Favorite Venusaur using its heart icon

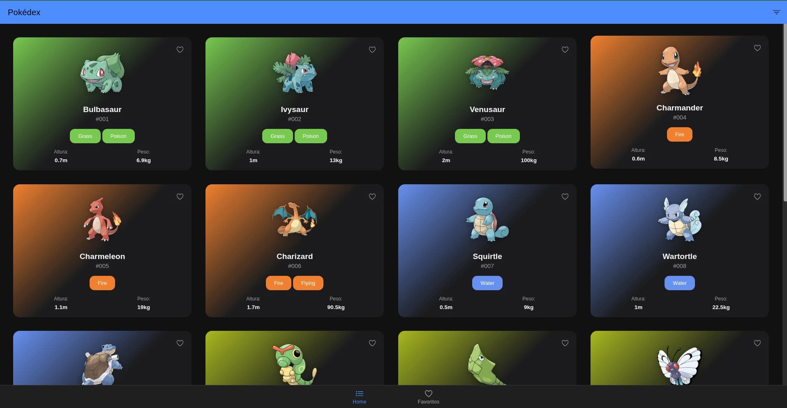coord(565,49)
